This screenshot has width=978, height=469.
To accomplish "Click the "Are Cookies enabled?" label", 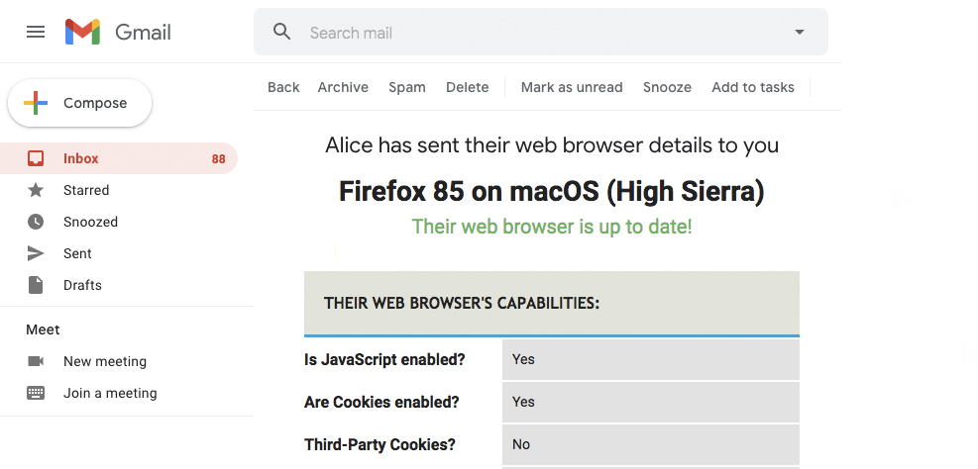I will click(x=381, y=403).
